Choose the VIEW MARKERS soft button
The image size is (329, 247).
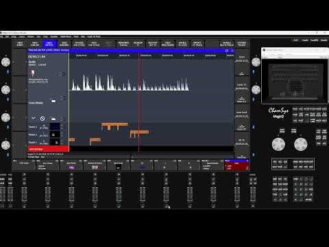[64, 44]
